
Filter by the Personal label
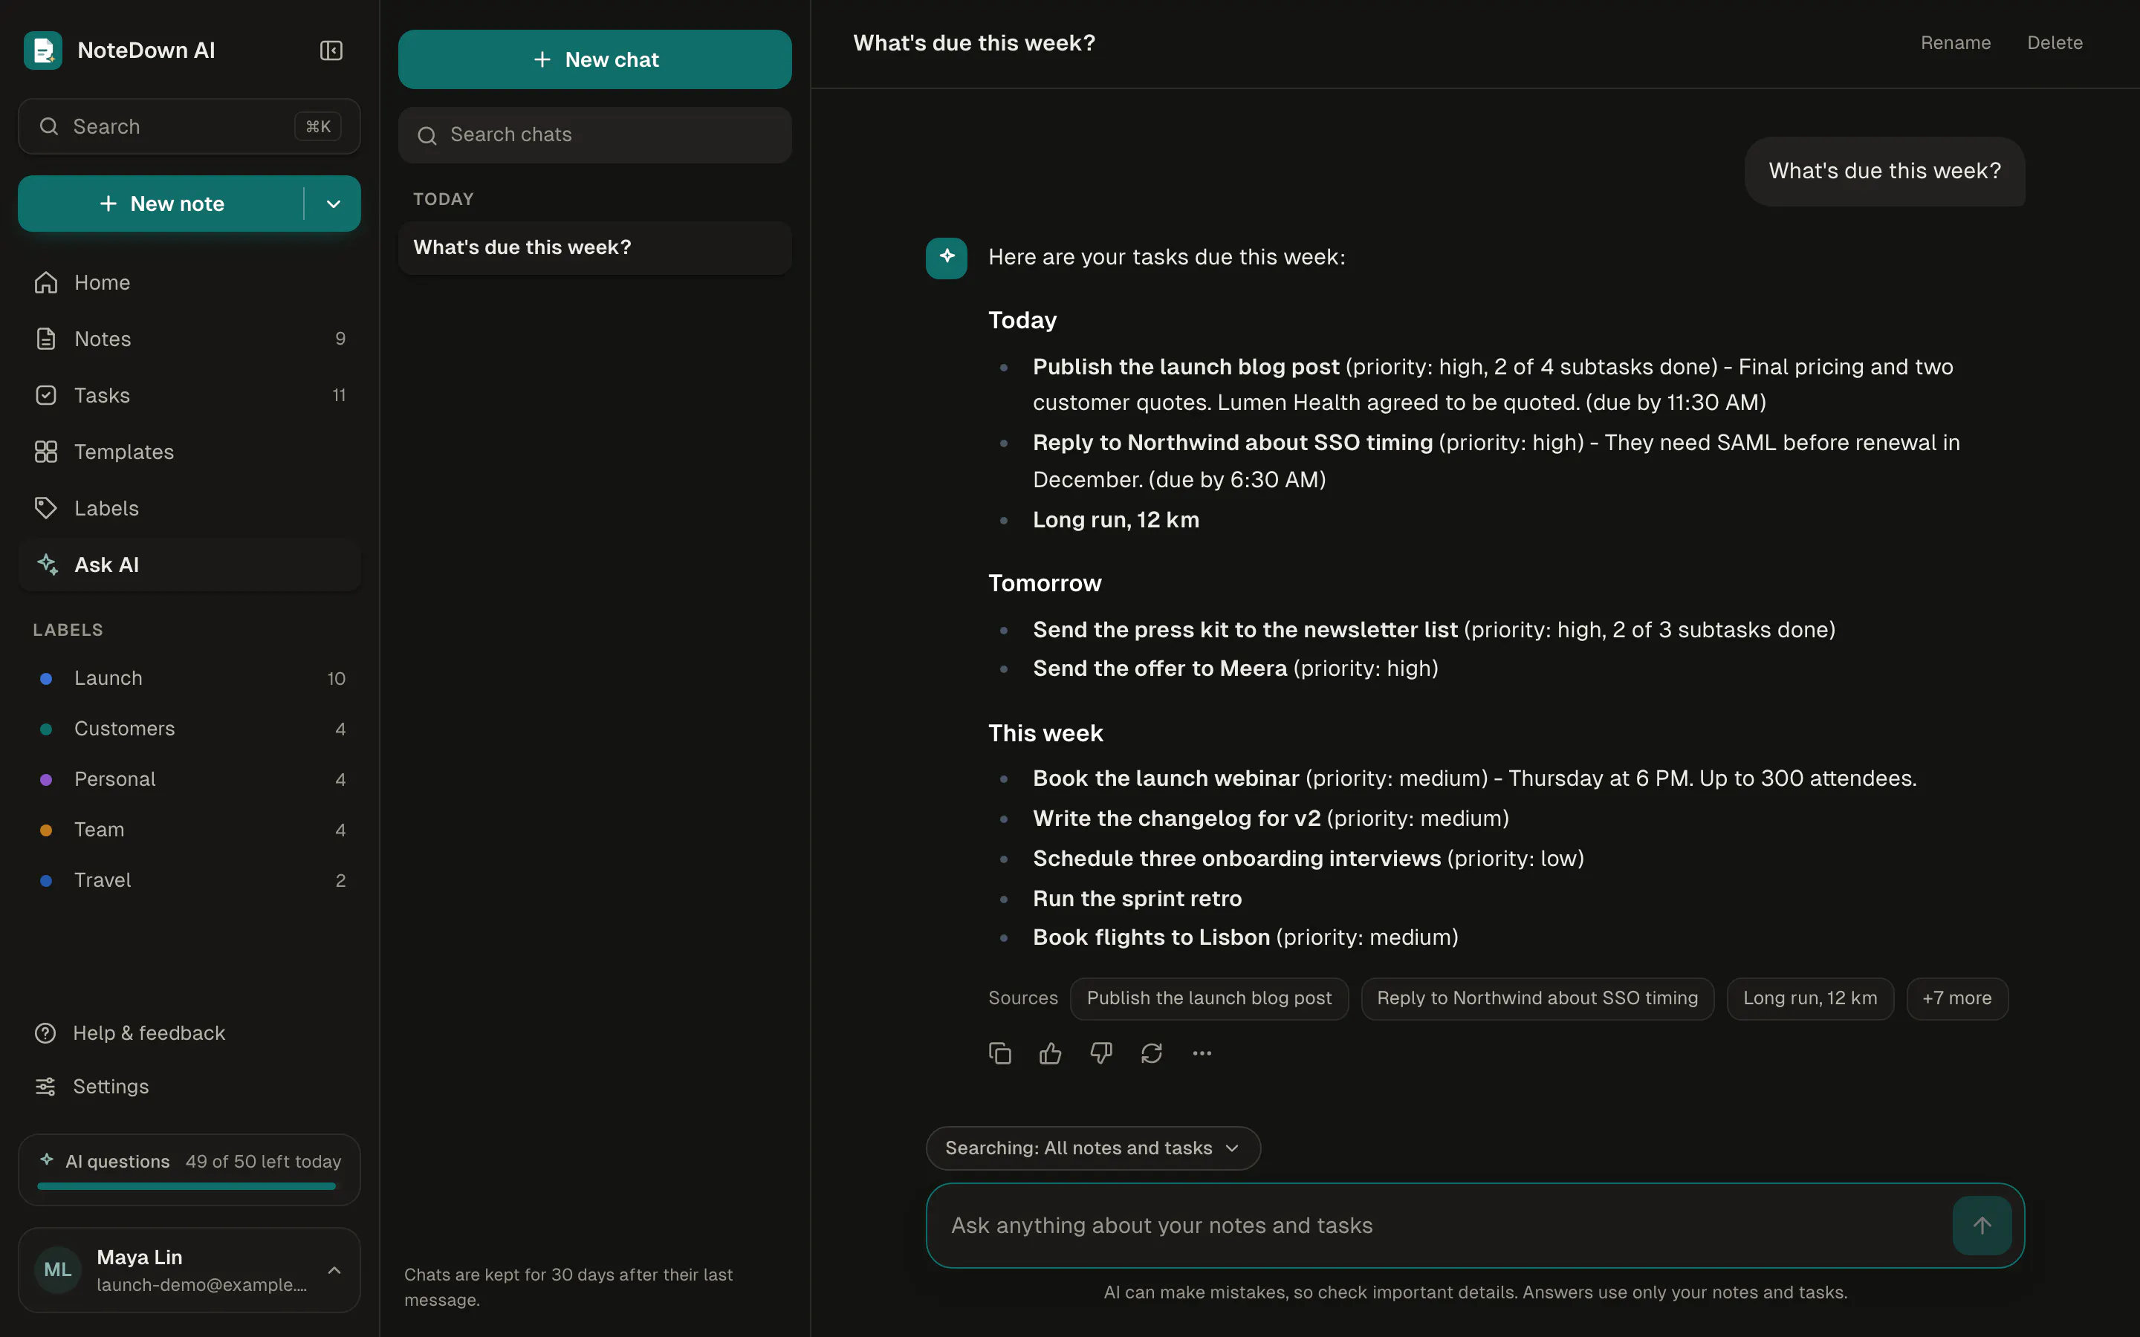coord(189,779)
